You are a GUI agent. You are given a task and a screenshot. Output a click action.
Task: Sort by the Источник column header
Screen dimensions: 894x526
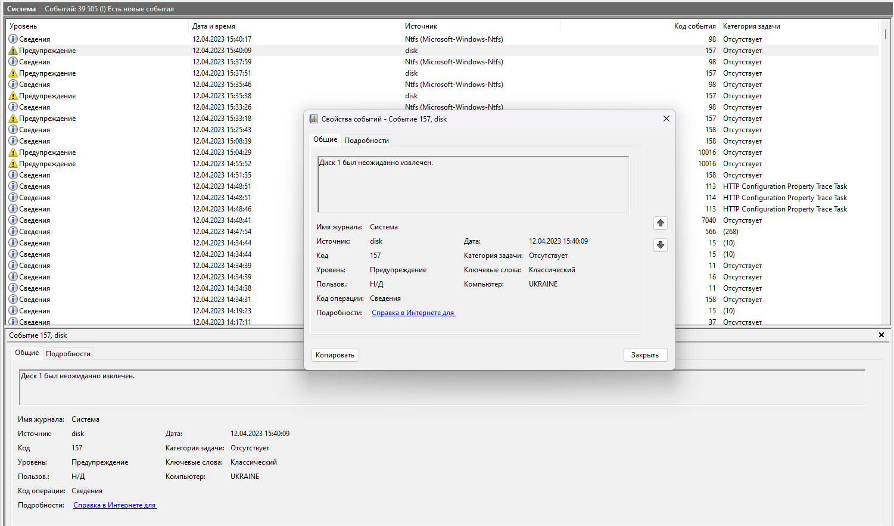(481, 26)
